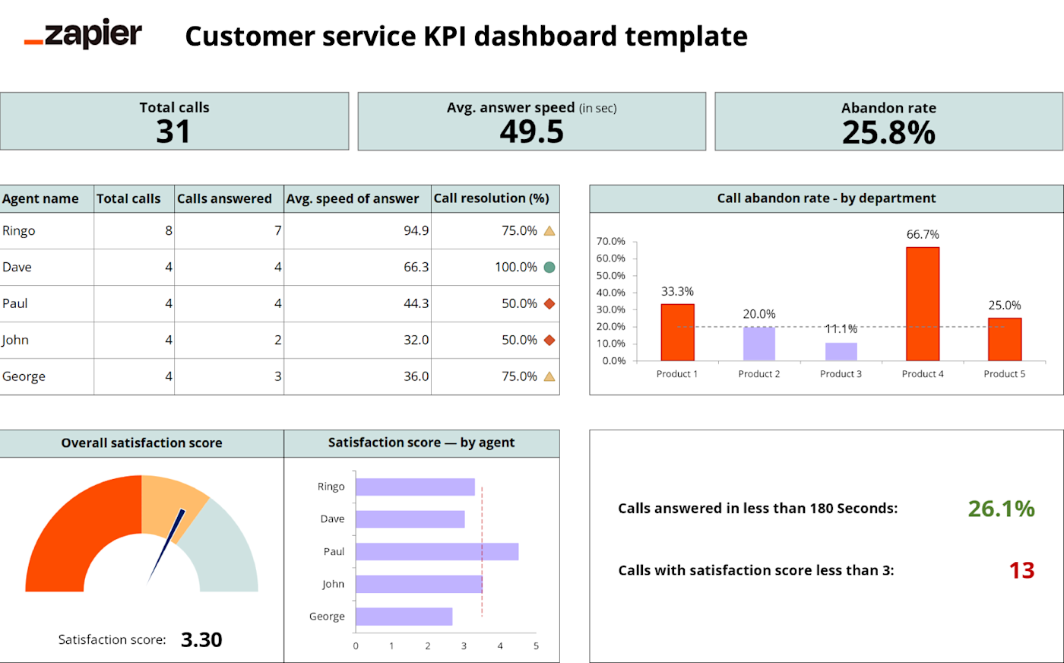Click Dave's green circle resolution indicator
Viewport: 1064px width, 663px height.
point(549,268)
